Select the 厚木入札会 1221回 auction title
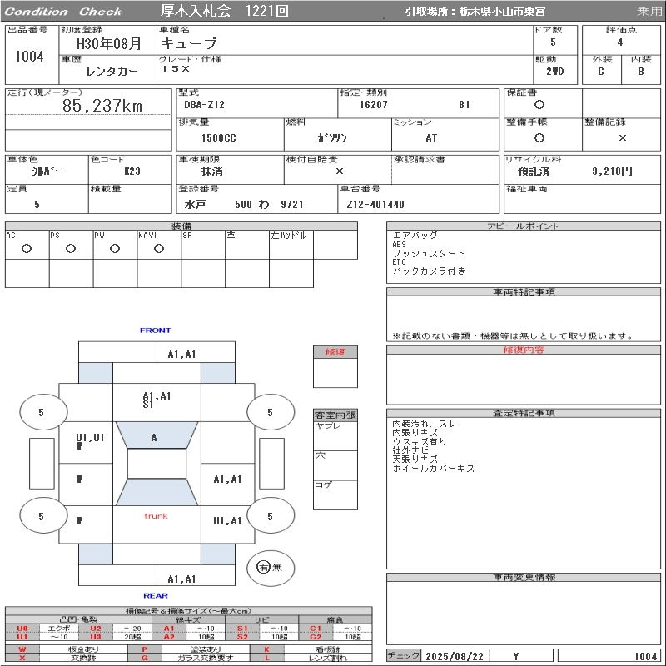The image size is (666, 666). pyautogui.click(x=224, y=11)
